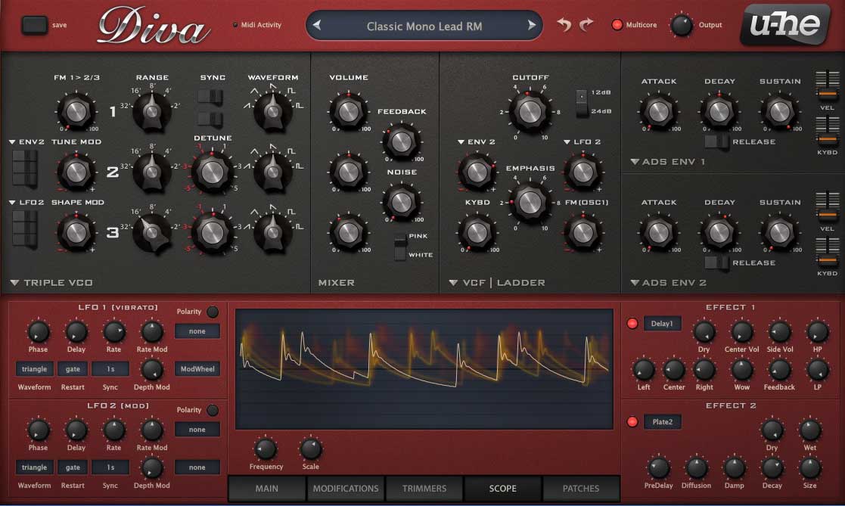The height and width of the screenshot is (506, 845).
Task: Open the LFO2 Shape Mod source menu
Action: (26, 203)
